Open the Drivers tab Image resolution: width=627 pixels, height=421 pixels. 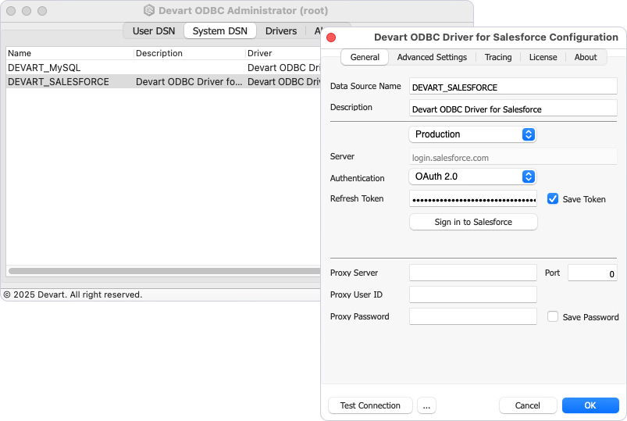(x=281, y=31)
